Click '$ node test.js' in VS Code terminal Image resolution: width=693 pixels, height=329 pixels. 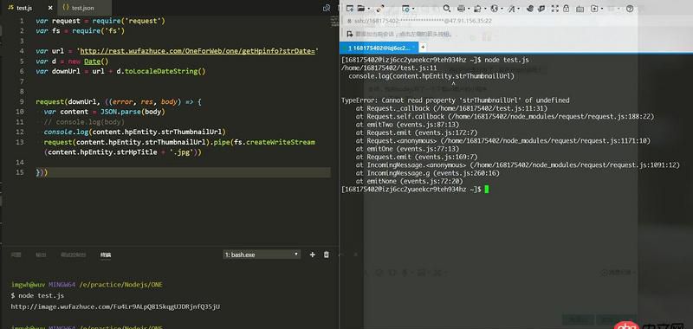click(37, 295)
